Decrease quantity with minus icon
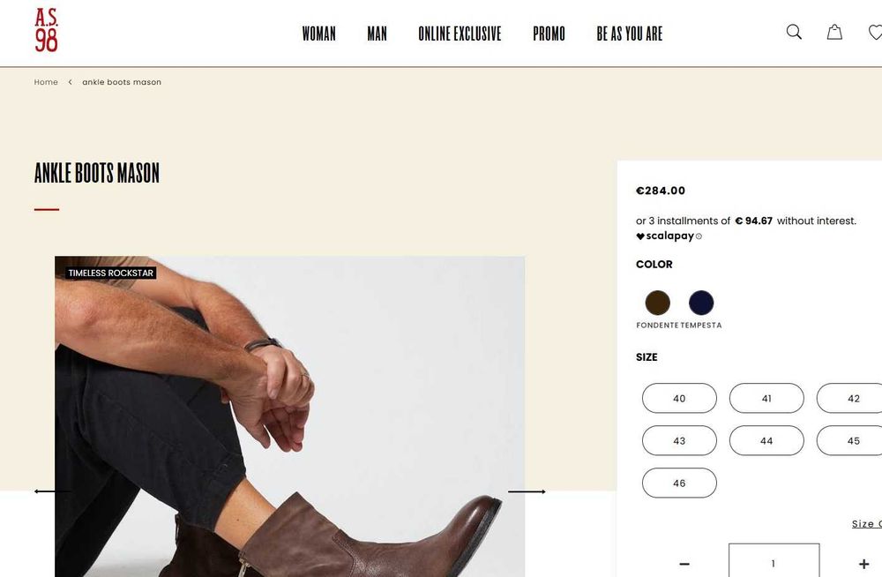The height and width of the screenshot is (577, 882). 684,564
